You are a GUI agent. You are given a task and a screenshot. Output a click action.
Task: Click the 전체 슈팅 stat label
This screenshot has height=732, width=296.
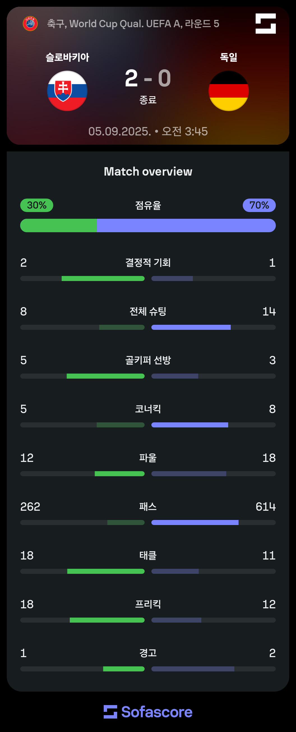tap(148, 311)
